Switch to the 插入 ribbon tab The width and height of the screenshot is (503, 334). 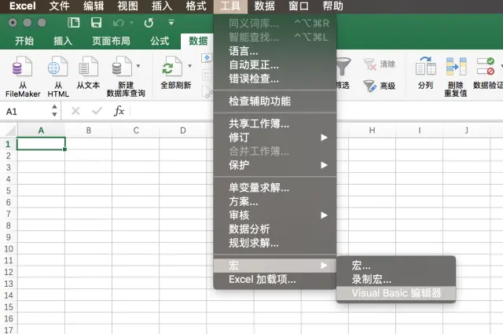coord(63,41)
